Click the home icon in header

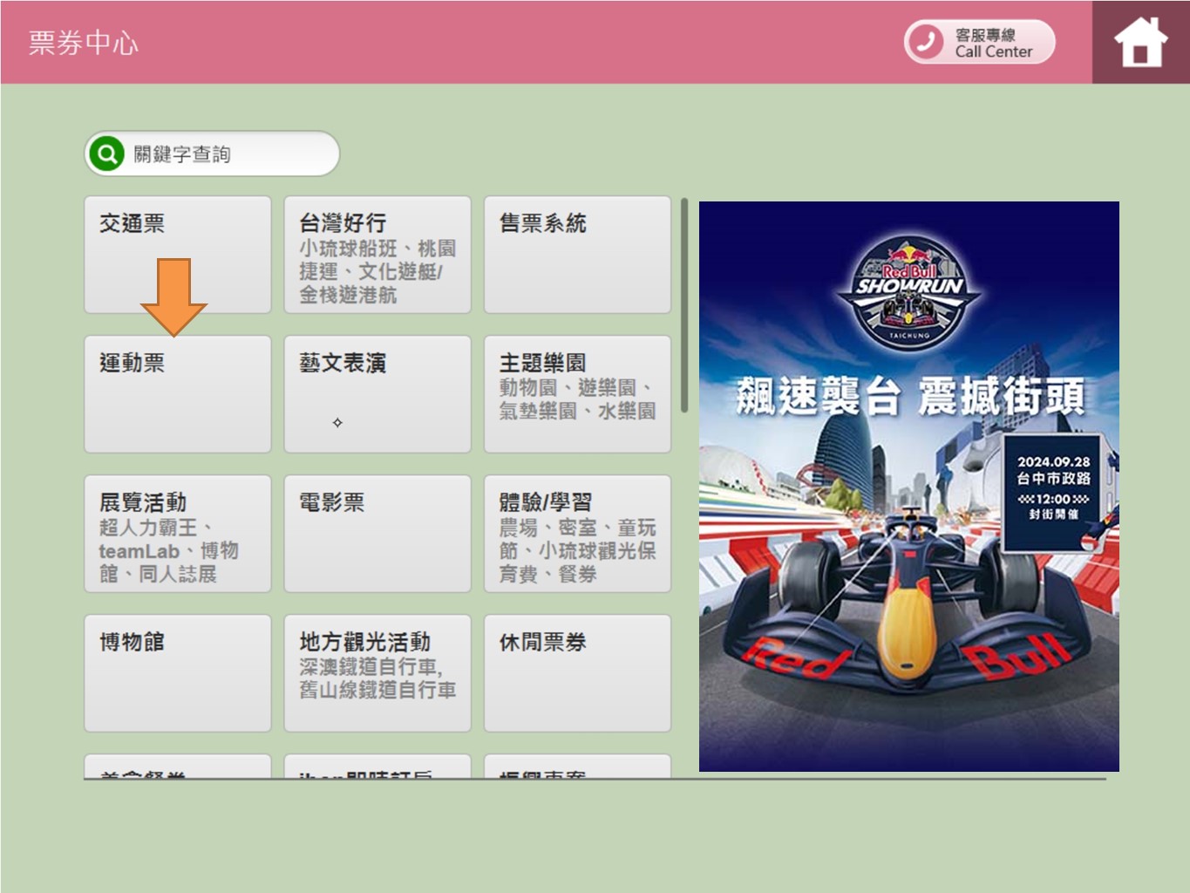click(1139, 43)
